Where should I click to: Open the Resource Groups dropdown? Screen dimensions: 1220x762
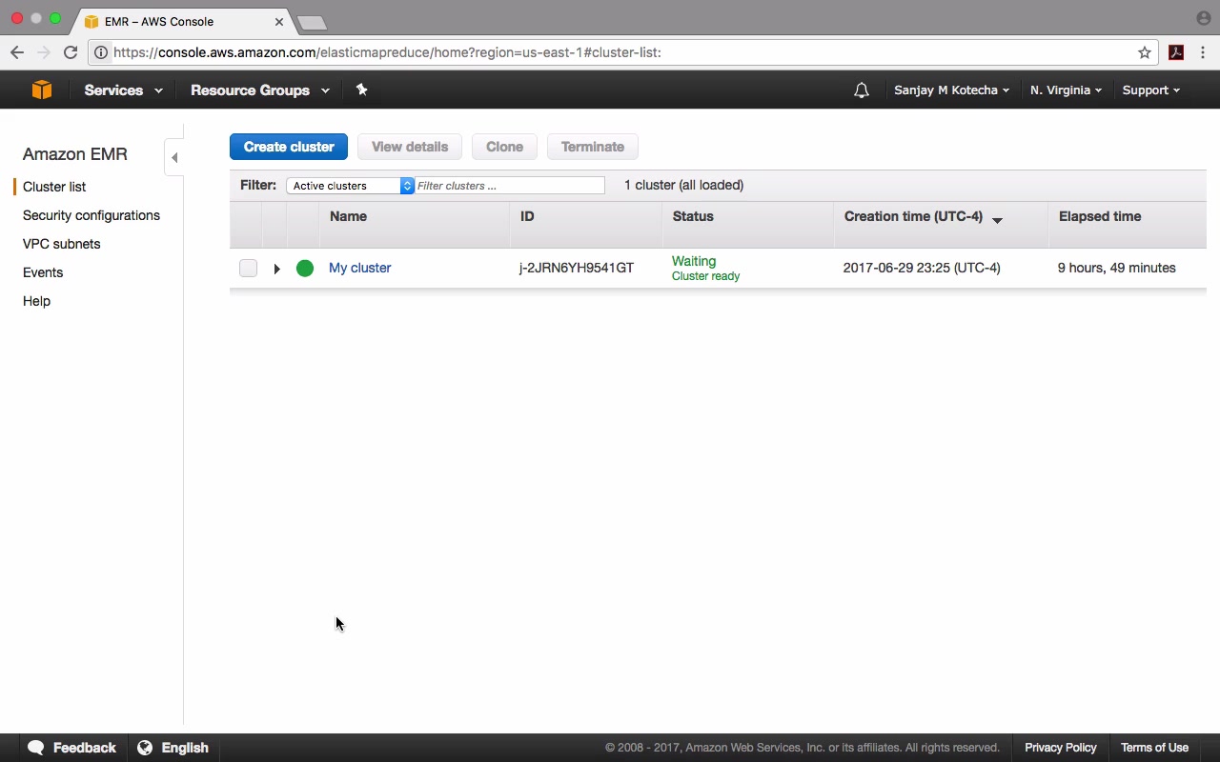click(260, 90)
